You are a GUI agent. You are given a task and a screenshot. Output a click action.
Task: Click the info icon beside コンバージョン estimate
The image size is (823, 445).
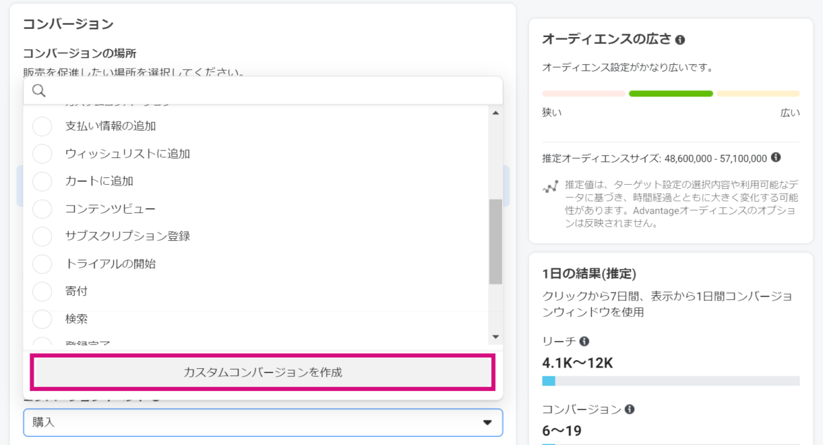[x=630, y=409]
